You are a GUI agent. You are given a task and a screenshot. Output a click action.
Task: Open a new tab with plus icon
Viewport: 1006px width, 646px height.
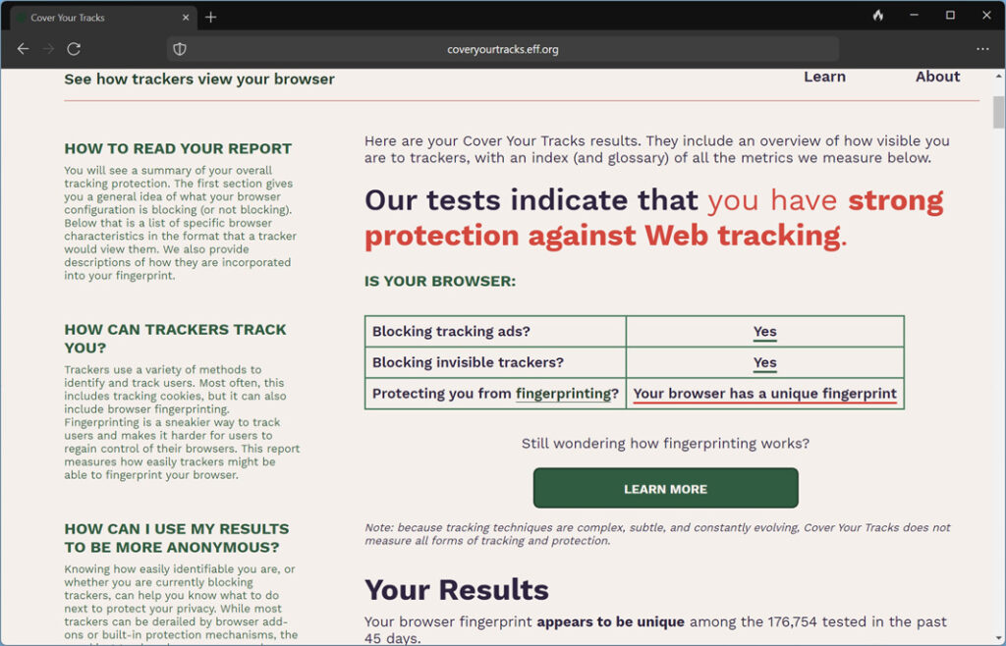pyautogui.click(x=210, y=18)
